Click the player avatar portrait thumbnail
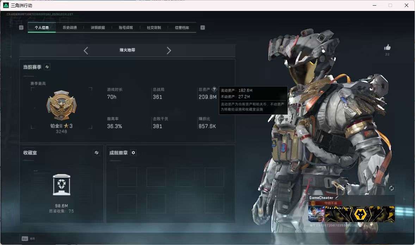 (x=316, y=214)
